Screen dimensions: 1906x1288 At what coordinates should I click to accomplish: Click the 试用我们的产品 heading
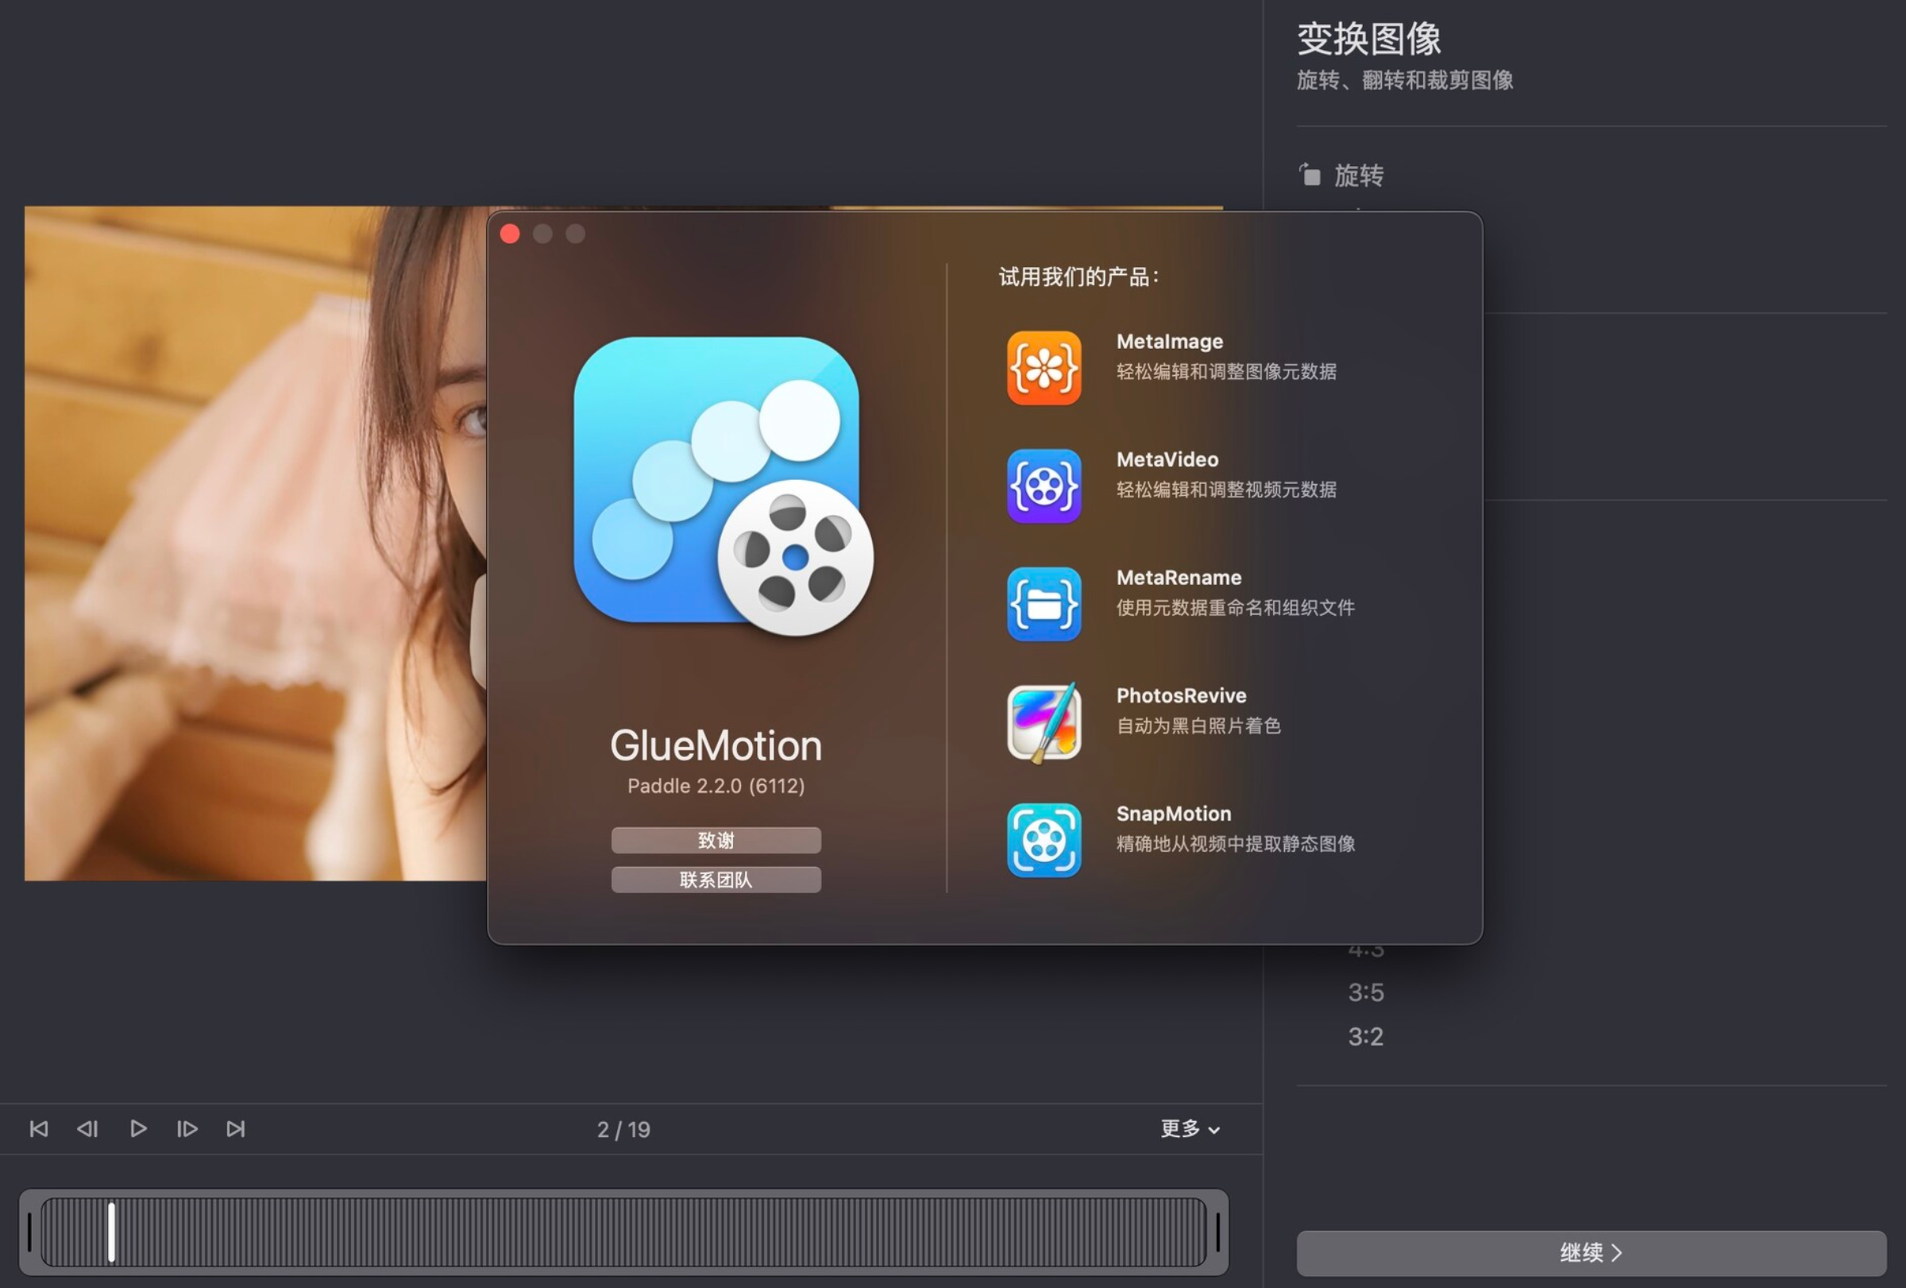click(x=1078, y=277)
